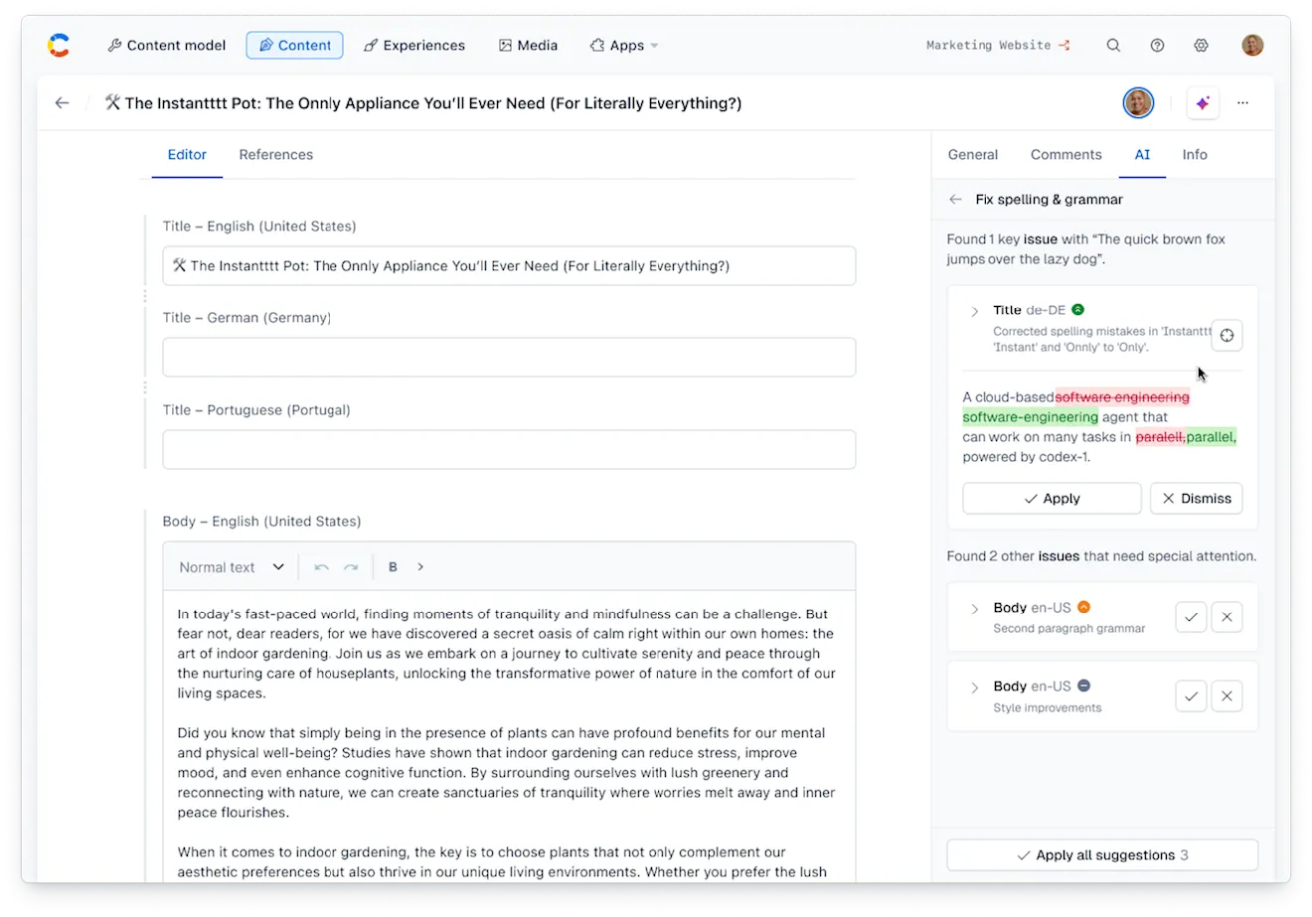Viewport: 1312px width, 917px height.
Task: Open the Normal text style dropdown
Action: click(x=232, y=567)
